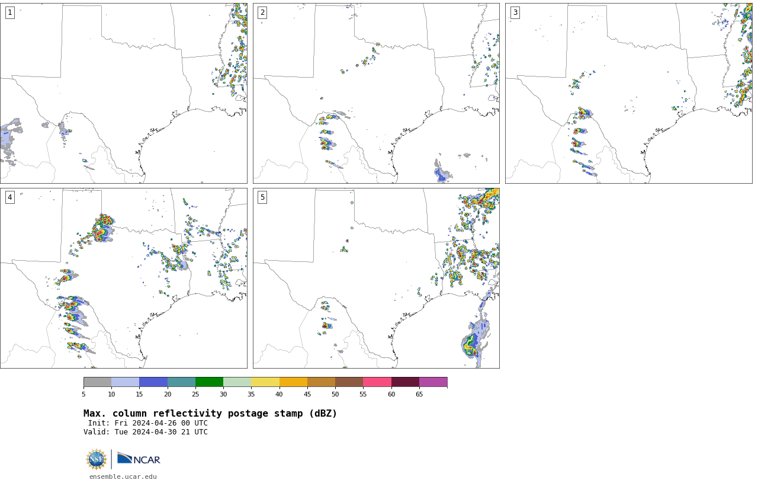Open ensemble member 1 postage stamp map
758x483 pixels.
pyautogui.click(x=123, y=93)
